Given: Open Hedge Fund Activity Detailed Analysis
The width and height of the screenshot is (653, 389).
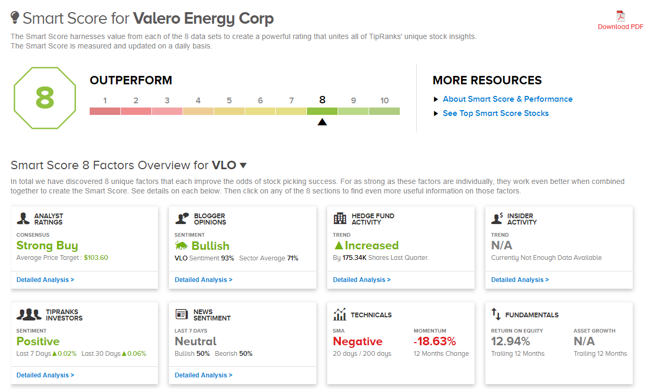Looking at the screenshot, I should point(362,280).
